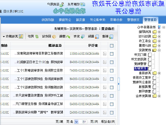
Task: Click document icon in row 2013-00048
Action: 105,62
